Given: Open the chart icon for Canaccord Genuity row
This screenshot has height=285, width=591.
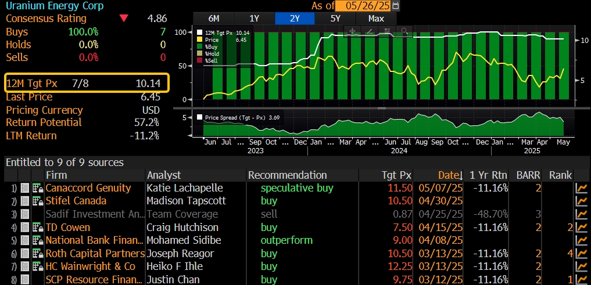Looking at the screenshot, I should pos(581,188).
